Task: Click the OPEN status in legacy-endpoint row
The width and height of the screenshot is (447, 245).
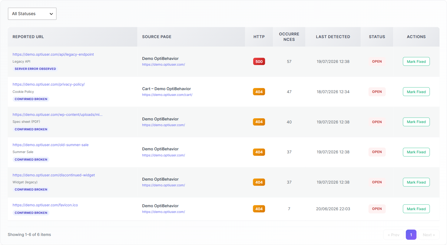Action: 377,61
